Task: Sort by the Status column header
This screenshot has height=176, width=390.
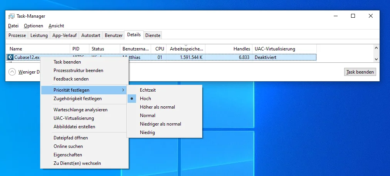Action: click(104, 49)
